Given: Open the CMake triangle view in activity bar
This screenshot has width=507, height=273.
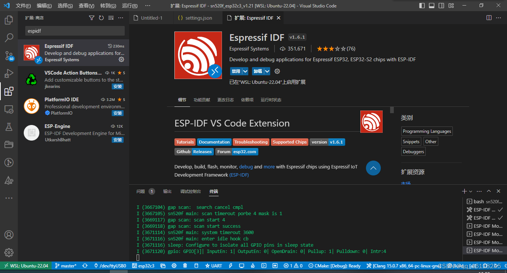Looking at the screenshot, I should [x=9, y=180].
